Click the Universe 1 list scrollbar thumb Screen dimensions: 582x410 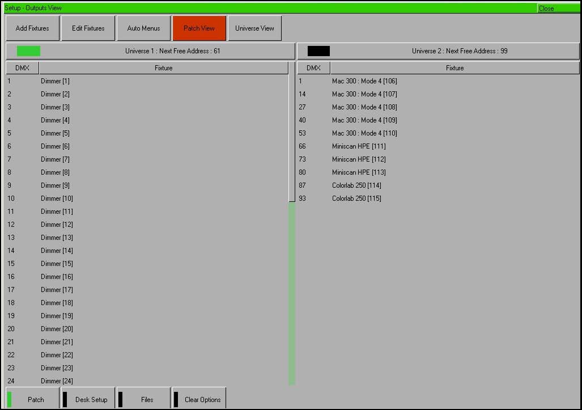coord(292,132)
